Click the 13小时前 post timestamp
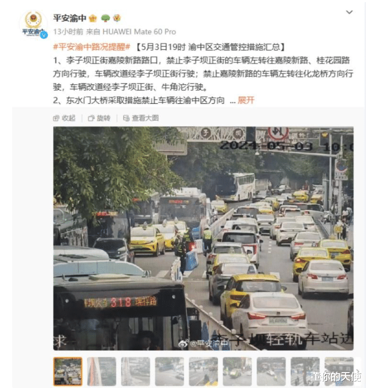366x388 pixels. tap(68, 32)
